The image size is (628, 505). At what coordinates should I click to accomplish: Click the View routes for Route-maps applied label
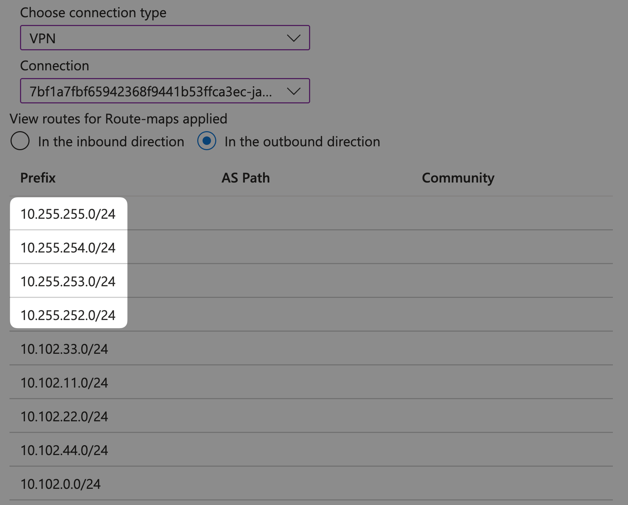pyautogui.click(x=118, y=119)
